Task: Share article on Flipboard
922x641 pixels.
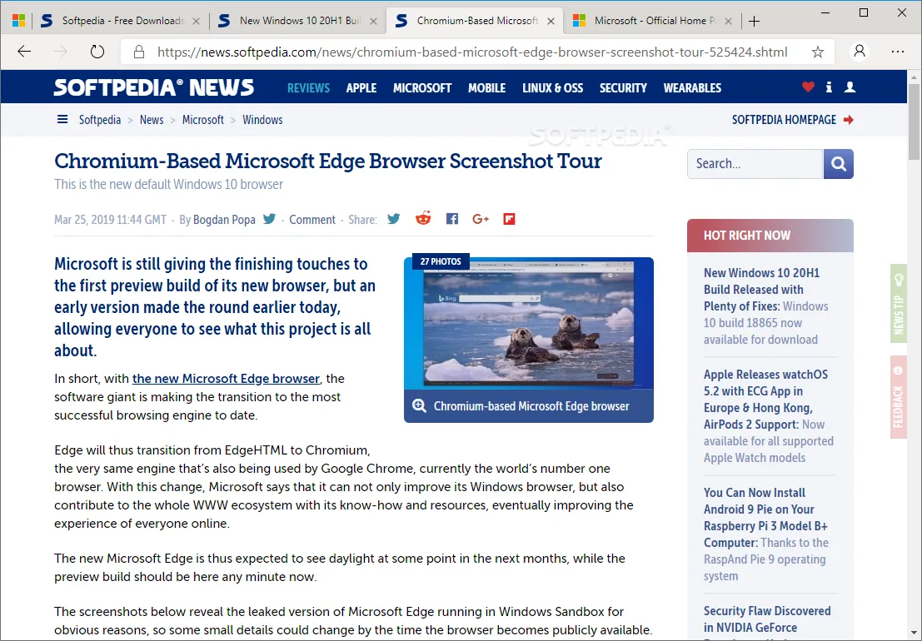Action: tap(509, 219)
